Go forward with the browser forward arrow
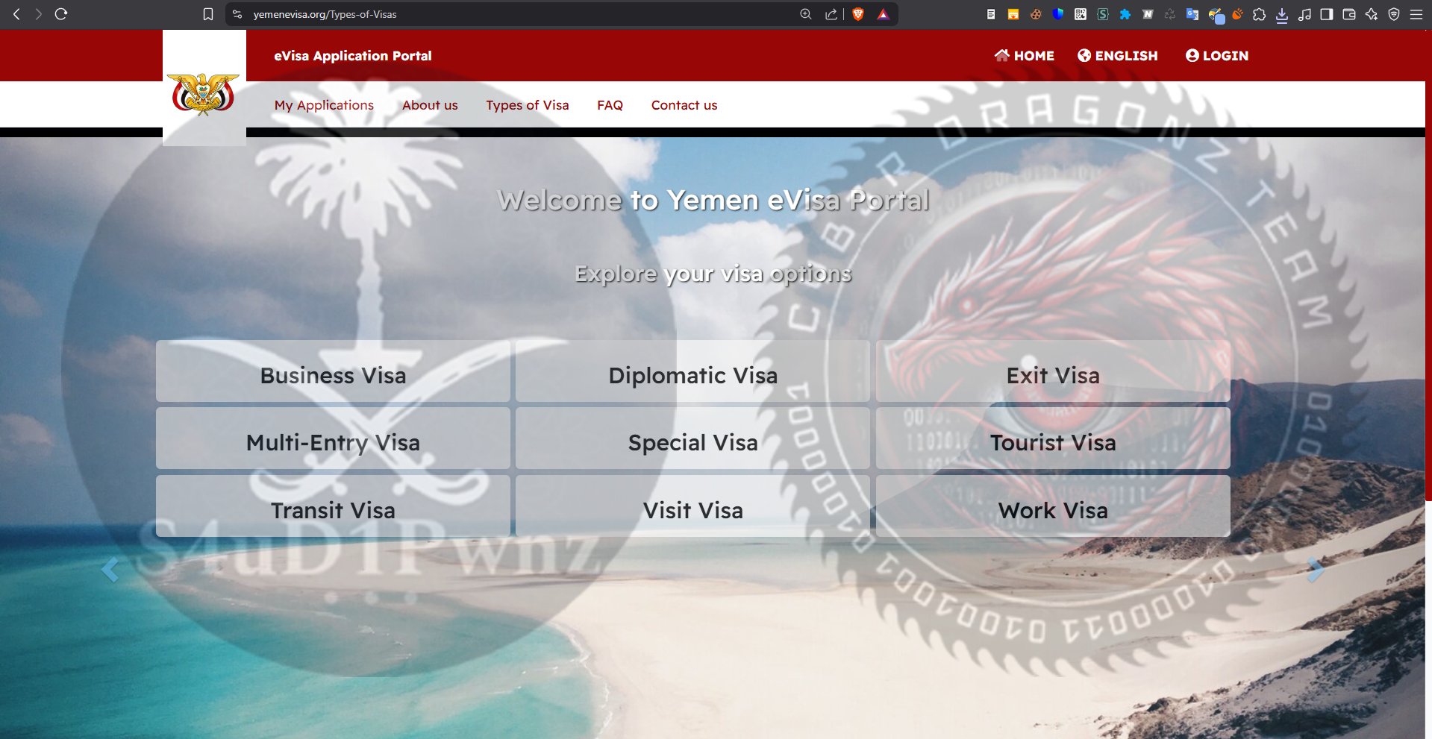This screenshot has width=1432, height=739. coord(38,14)
